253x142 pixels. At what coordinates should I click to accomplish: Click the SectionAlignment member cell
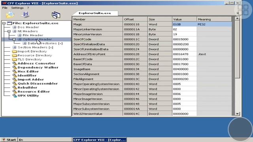[x=97, y=74]
